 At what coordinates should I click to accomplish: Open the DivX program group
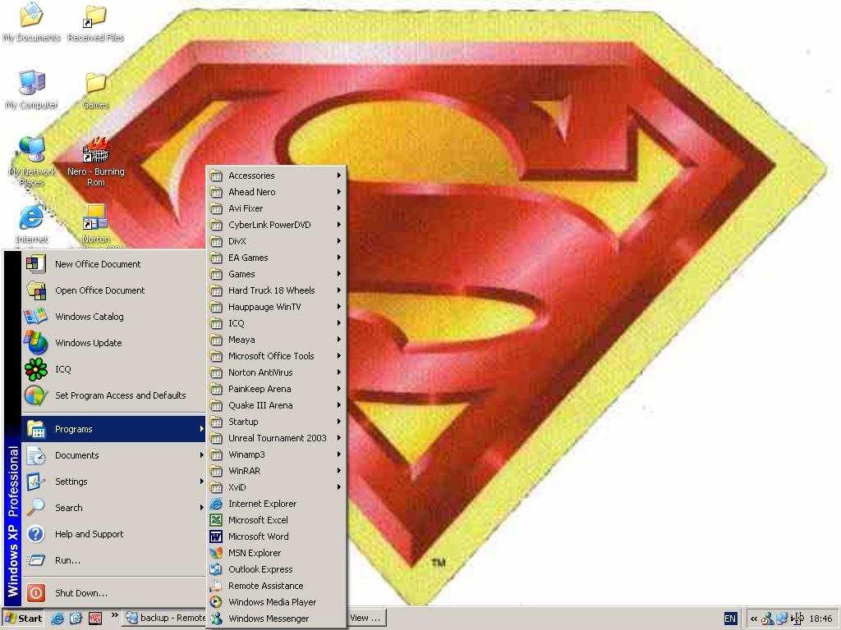pos(276,241)
